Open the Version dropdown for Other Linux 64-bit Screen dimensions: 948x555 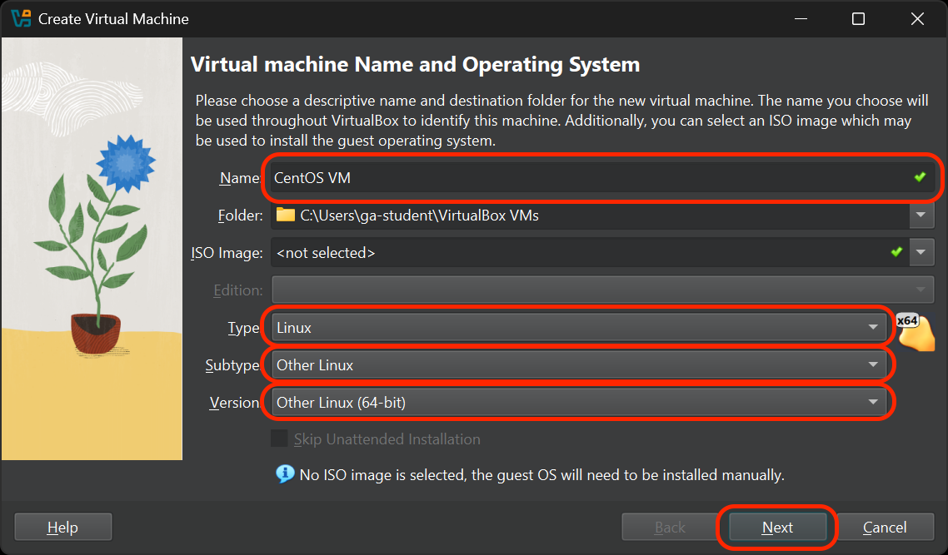pos(873,402)
